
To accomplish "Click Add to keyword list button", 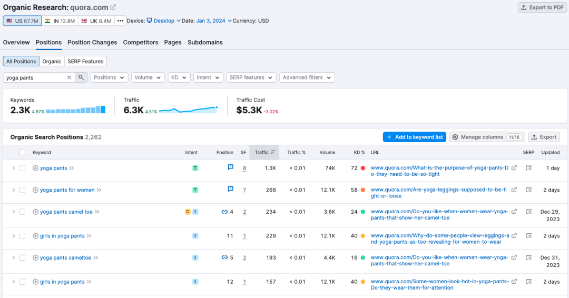I will click(415, 137).
